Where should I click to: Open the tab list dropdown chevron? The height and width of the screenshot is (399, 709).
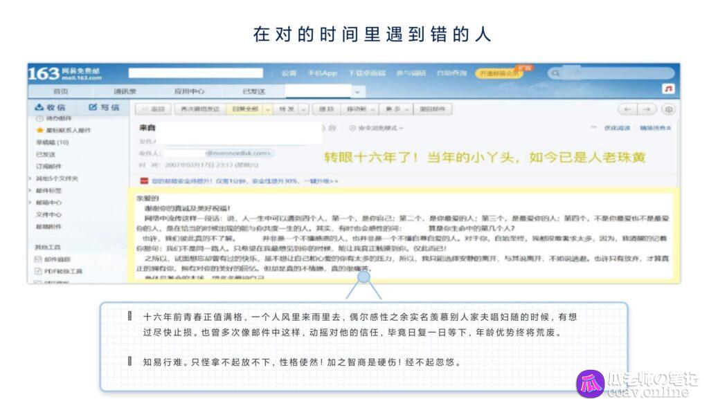point(357,92)
